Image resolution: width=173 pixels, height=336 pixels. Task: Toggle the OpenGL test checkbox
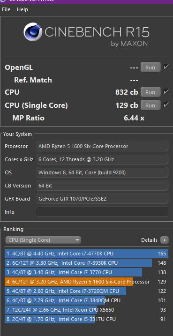tap(165, 67)
